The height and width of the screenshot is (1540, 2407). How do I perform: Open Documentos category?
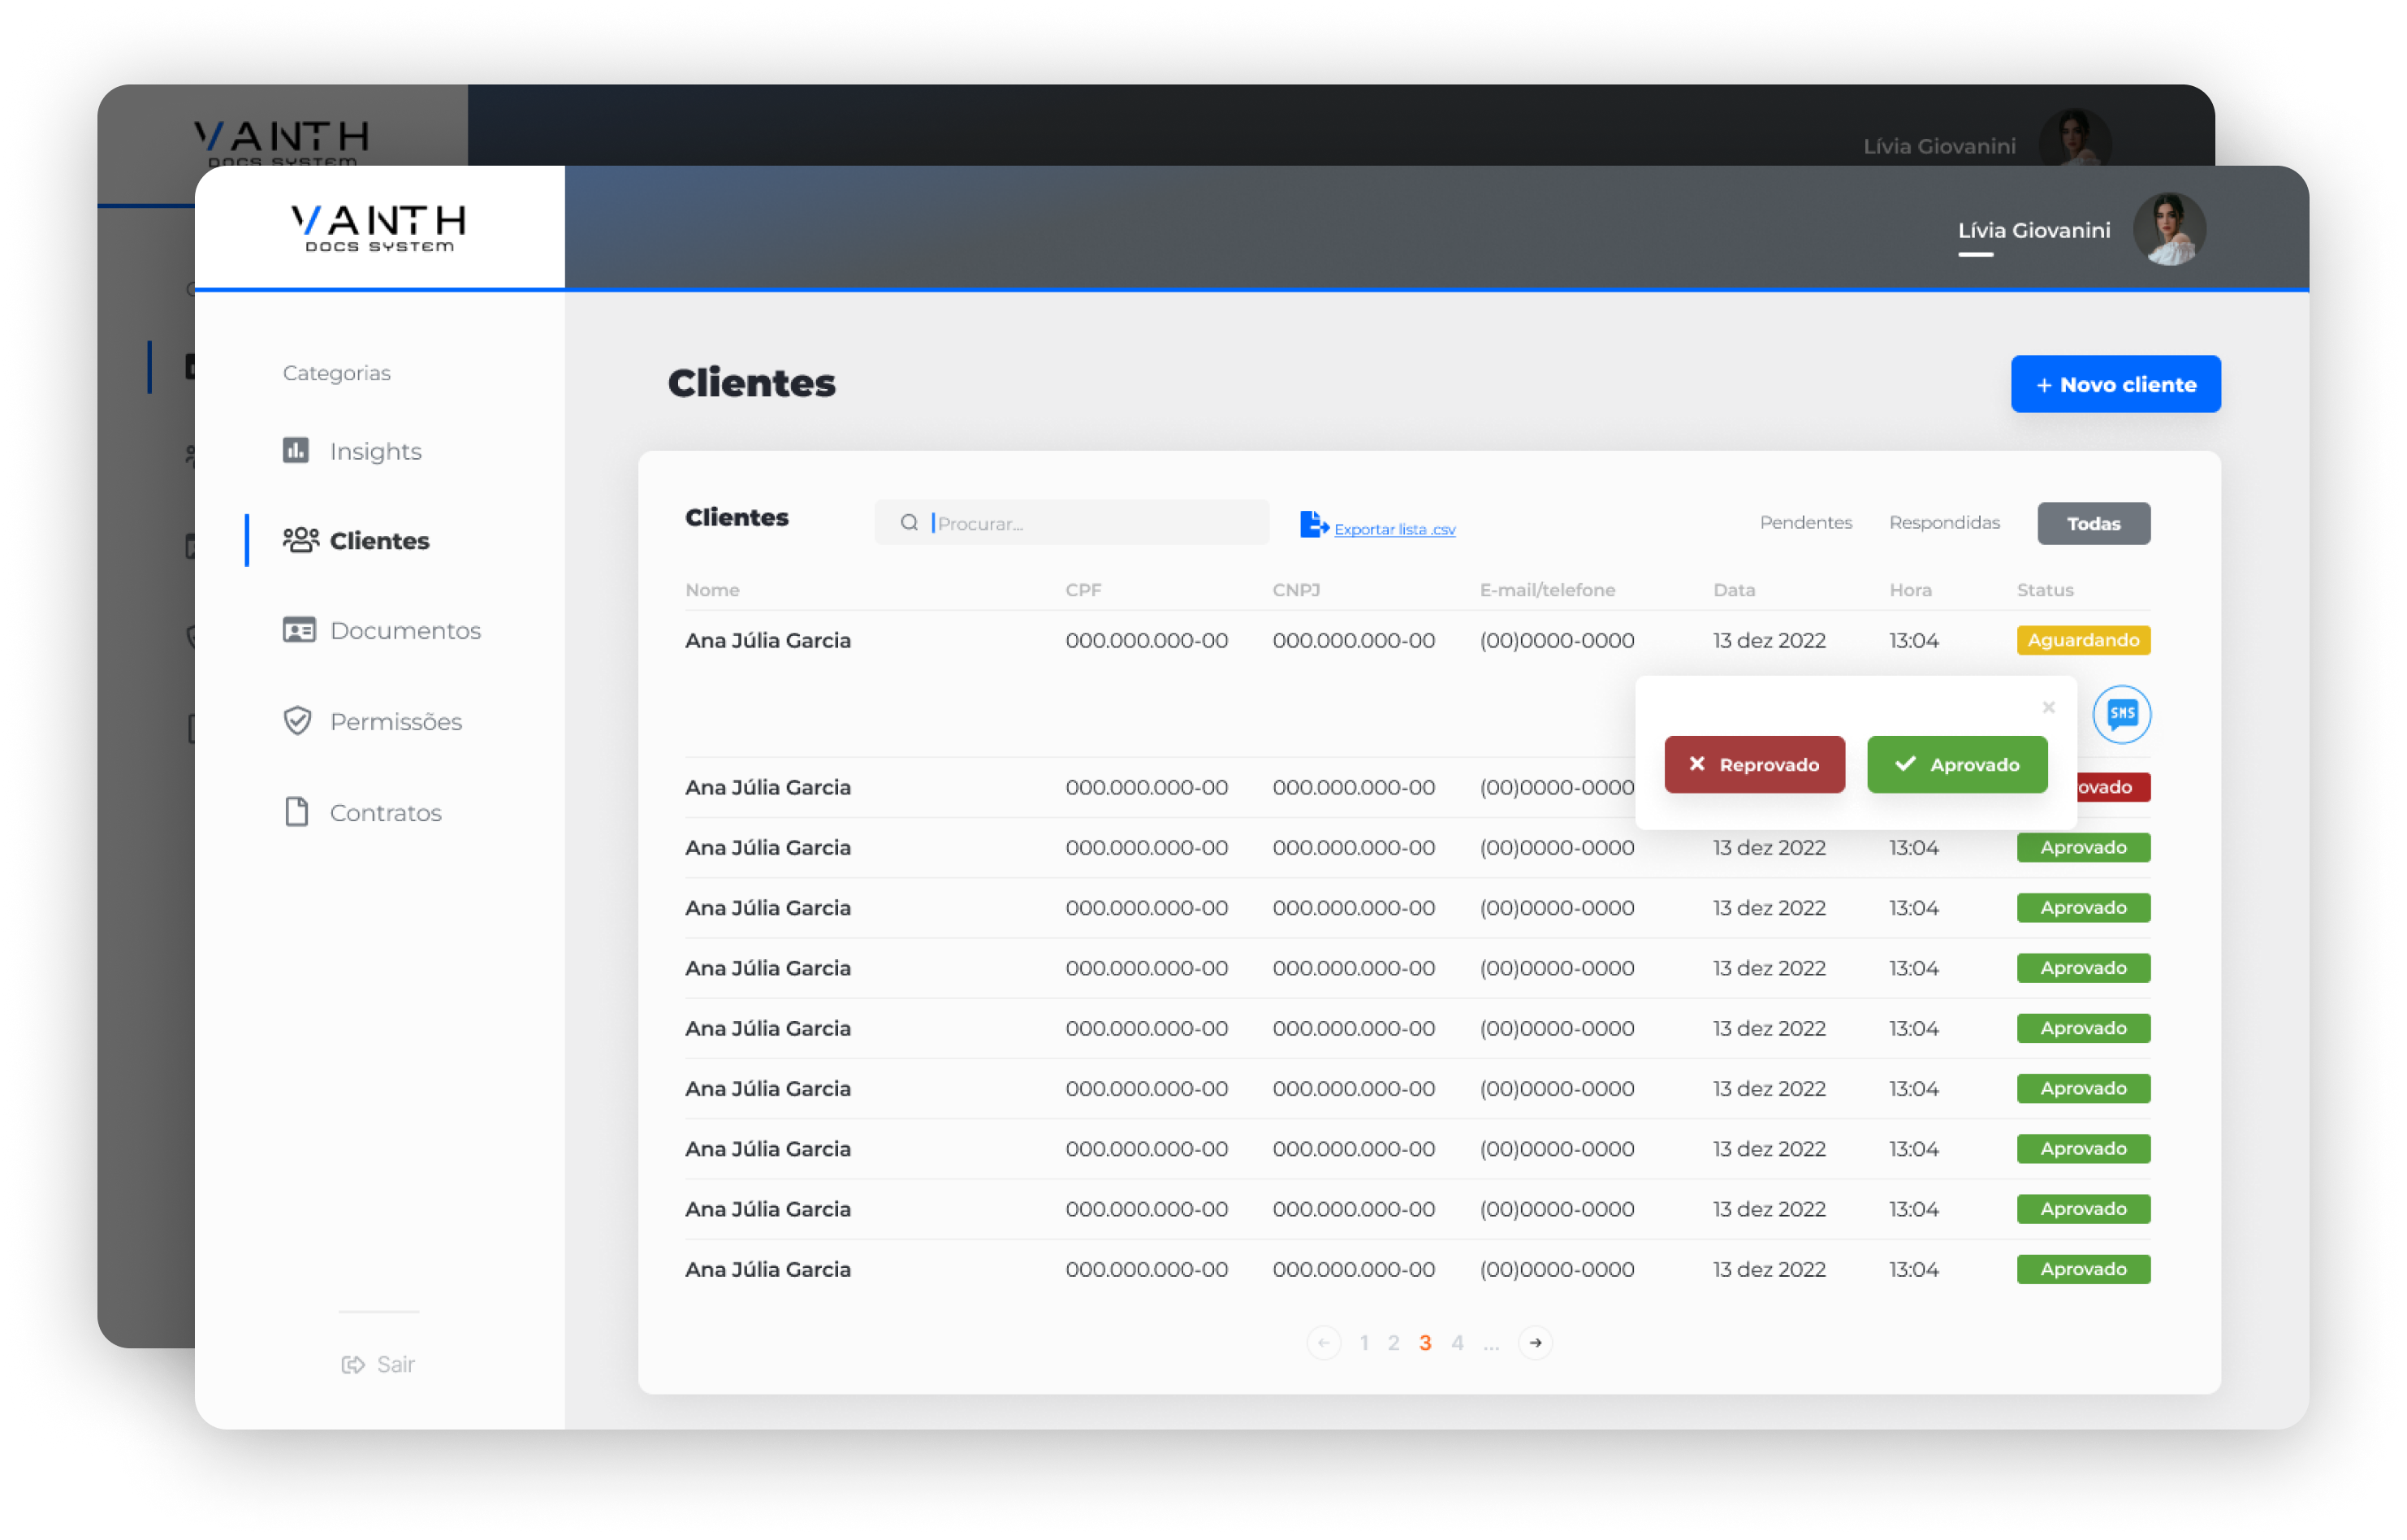[x=406, y=631]
